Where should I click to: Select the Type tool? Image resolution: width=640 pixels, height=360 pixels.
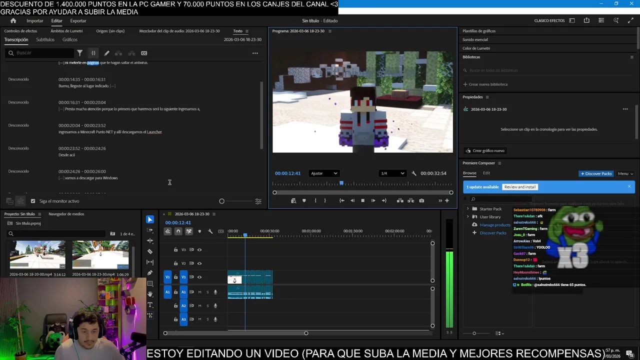point(150,305)
